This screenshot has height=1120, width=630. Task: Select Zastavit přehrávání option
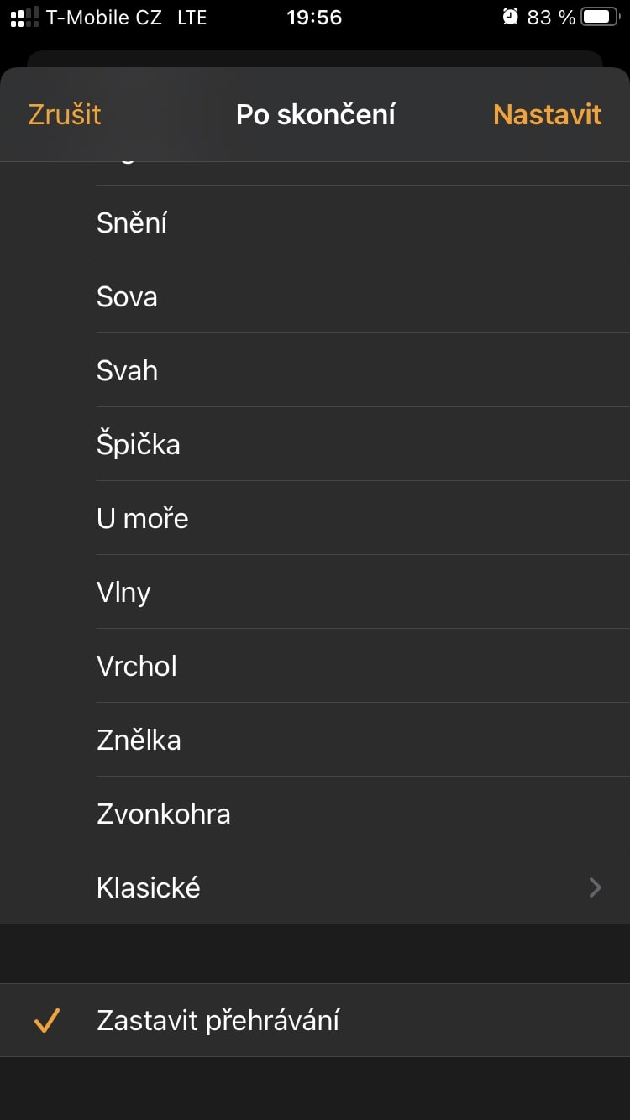click(x=315, y=1020)
